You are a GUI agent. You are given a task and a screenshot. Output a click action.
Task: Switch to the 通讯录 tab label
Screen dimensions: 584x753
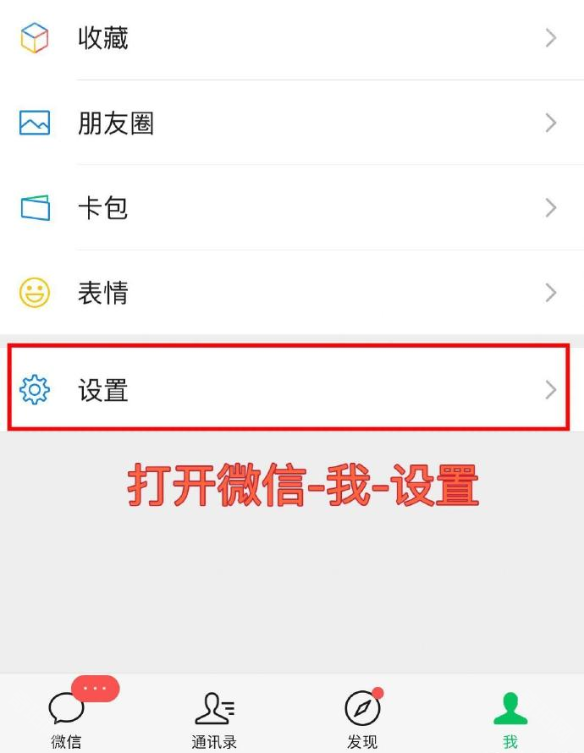point(214,741)
